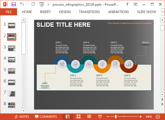Select the chart refresh icon circle

[75, 64]
